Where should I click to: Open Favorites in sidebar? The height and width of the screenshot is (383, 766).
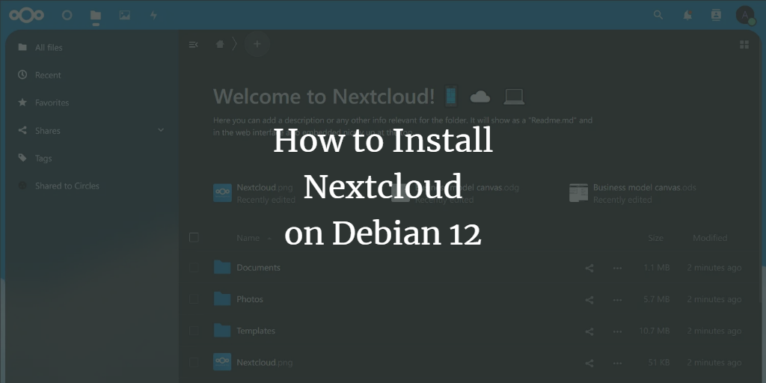52,102
